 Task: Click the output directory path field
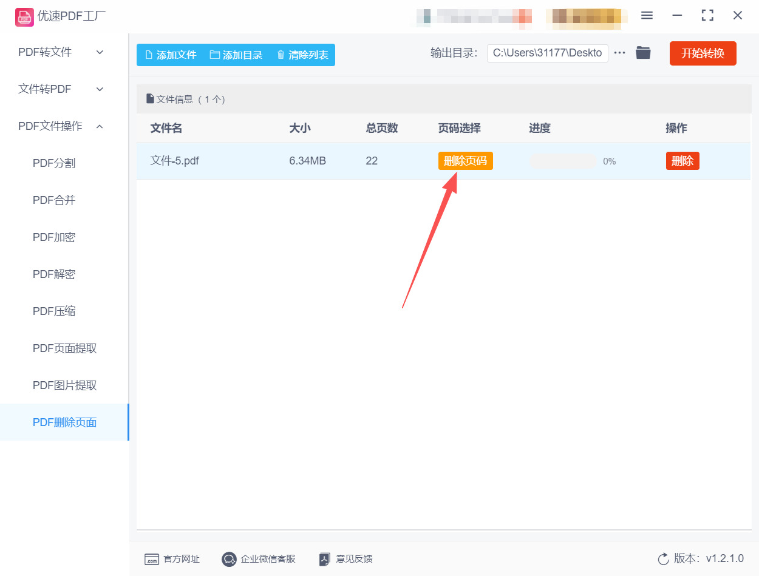click(x=548, y=53)
